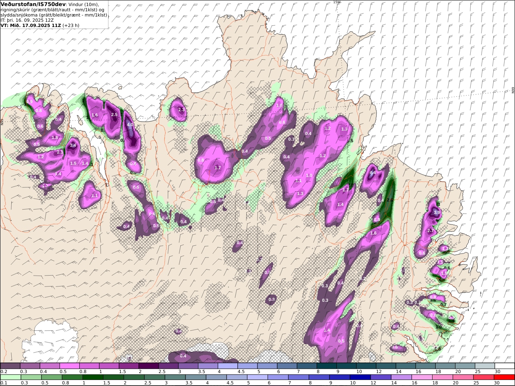Image resolution: width=515 pixels, height=386 pixels.
Task: Pick the 25 swatch in the upper snow legend
Action: (x=485, y=366)
